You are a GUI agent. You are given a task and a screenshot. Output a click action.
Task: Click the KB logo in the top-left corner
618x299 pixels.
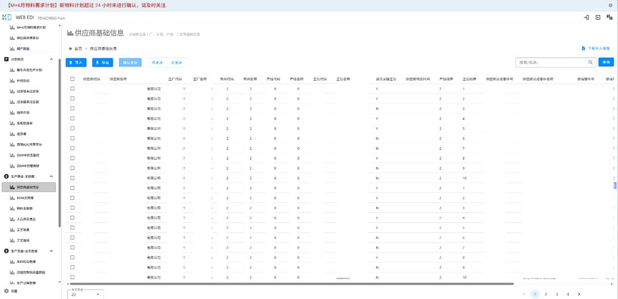coord(6,17)
